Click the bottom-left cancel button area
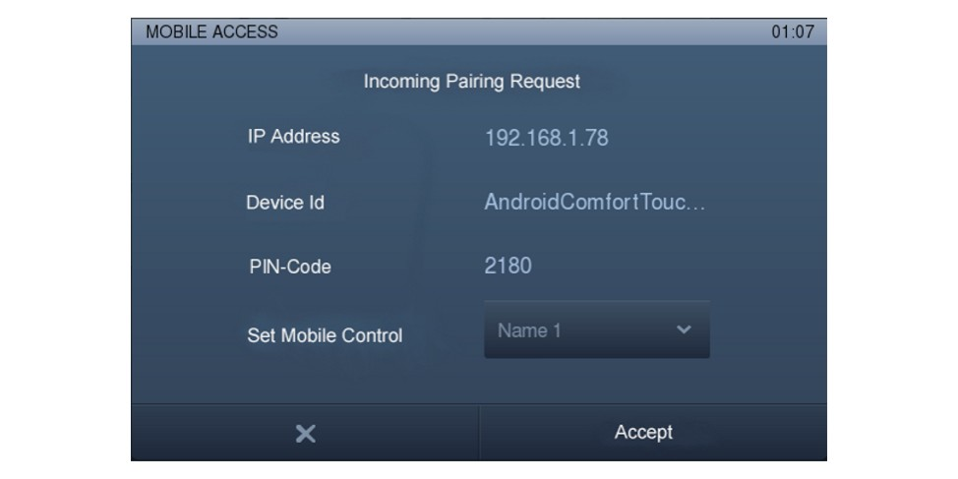 (306, 433)
